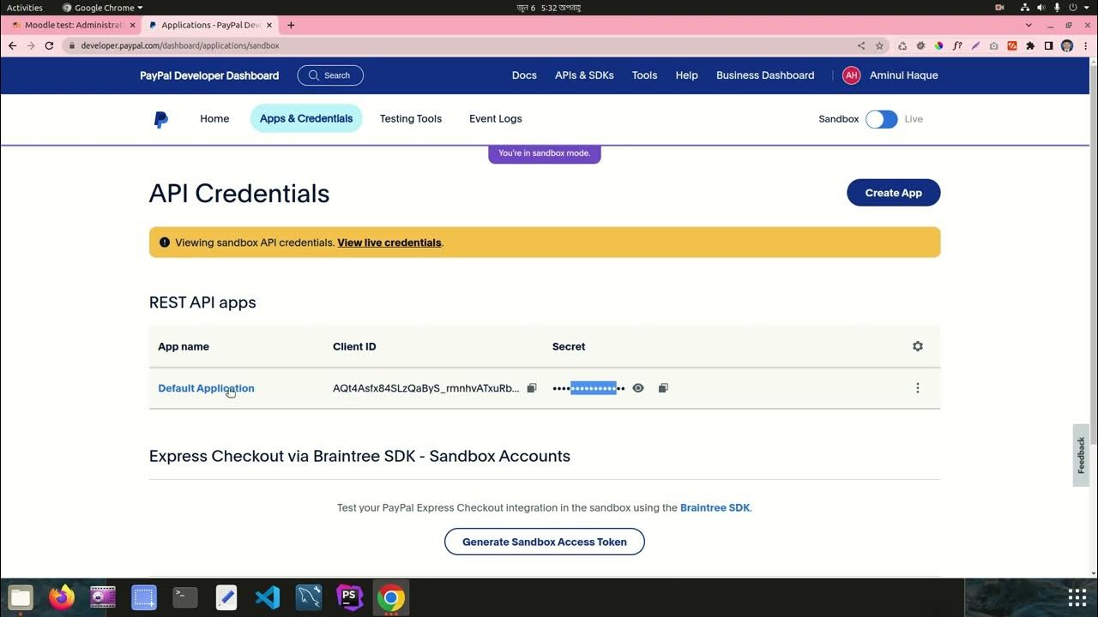Screen dimensions: 1098x617
Task: Bookmark this page with the star
Action: (879, 45)
